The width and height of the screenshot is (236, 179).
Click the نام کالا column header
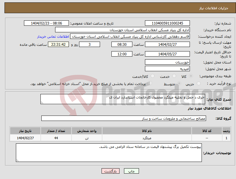click(x=147, y=131)
